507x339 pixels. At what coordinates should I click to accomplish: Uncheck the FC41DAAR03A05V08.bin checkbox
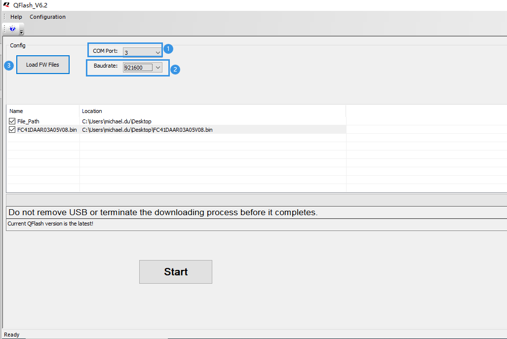pos(12,129)
